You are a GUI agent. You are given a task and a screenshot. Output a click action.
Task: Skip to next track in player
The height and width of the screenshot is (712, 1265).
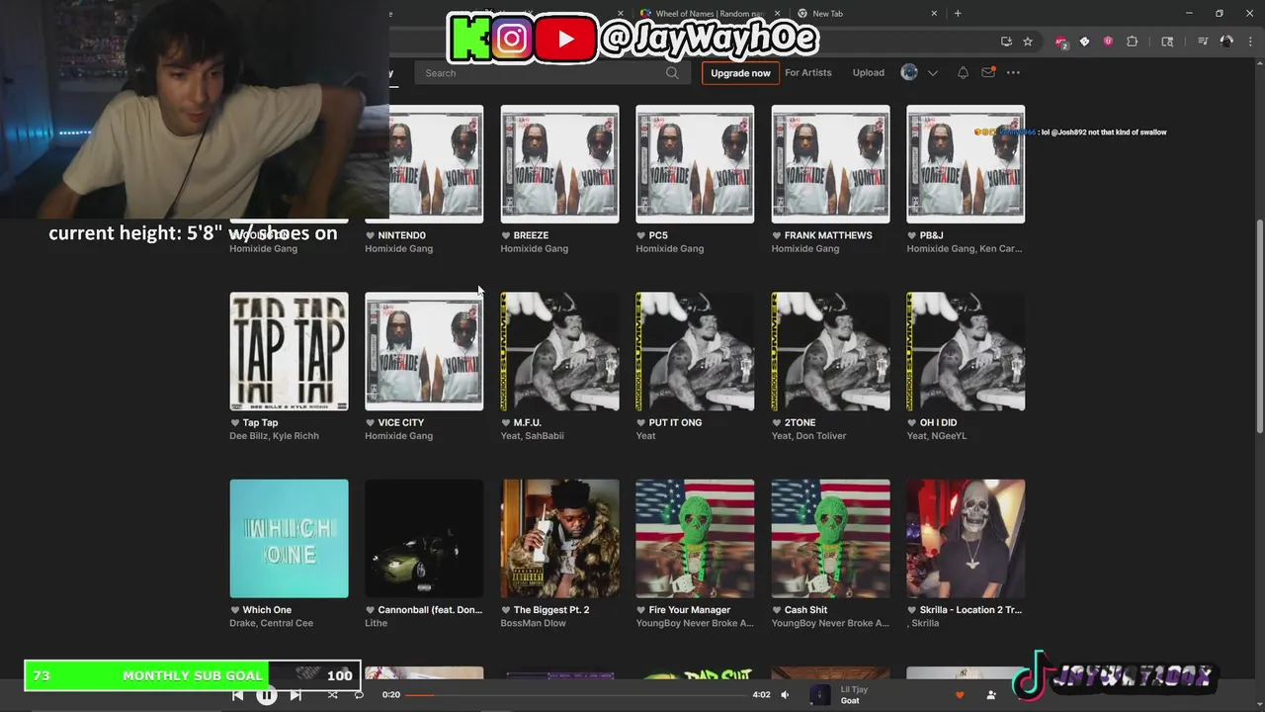295,695
